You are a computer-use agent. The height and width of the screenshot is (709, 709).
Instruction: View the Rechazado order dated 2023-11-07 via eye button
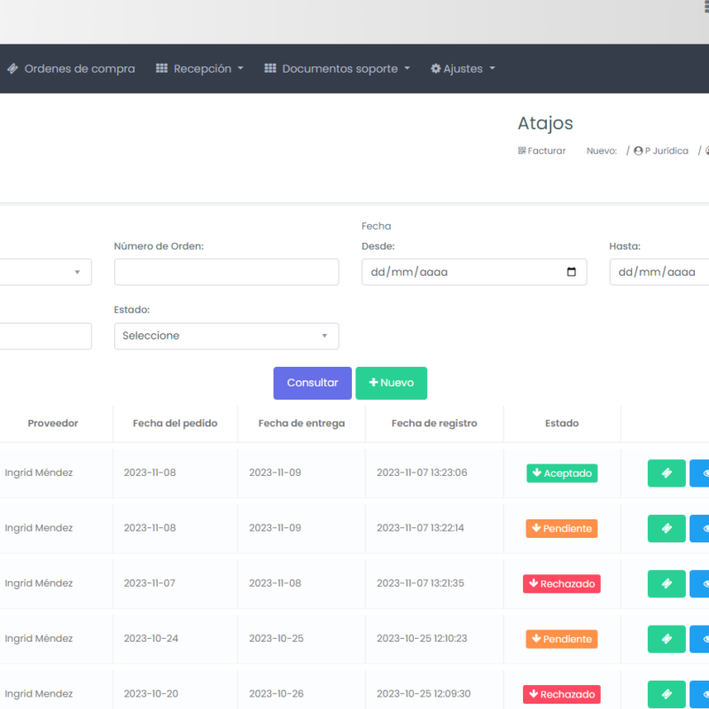point(700,583)
